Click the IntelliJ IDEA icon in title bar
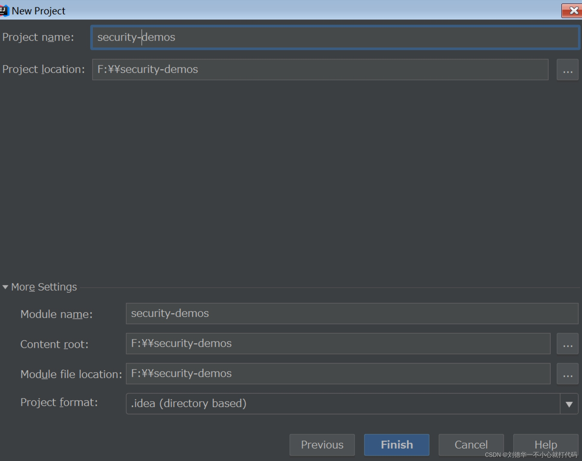Screen dimensions: 582x461 point(4,10)
